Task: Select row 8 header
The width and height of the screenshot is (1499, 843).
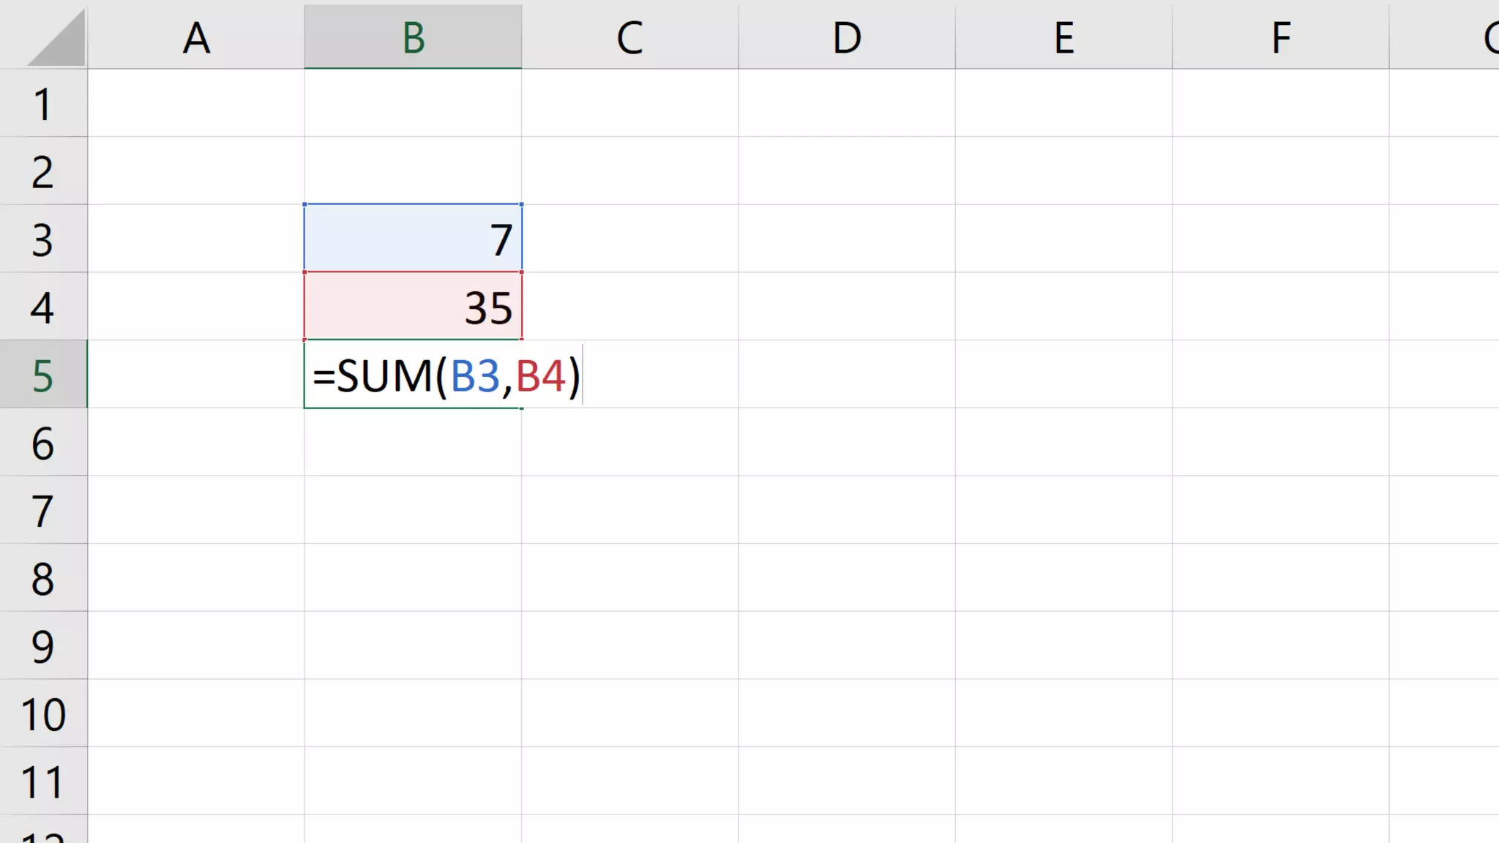Action: pyautogui.click(x=42, y=579)
